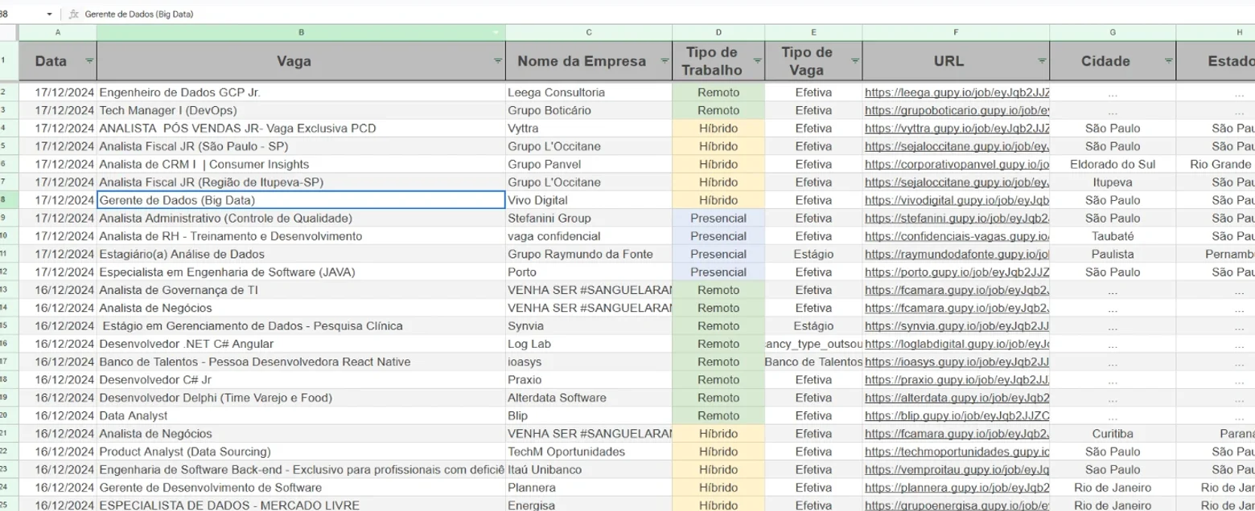Open filter dropdown for Tipo de Vaga
The image size is (1255, 511).
pos(854,61)
